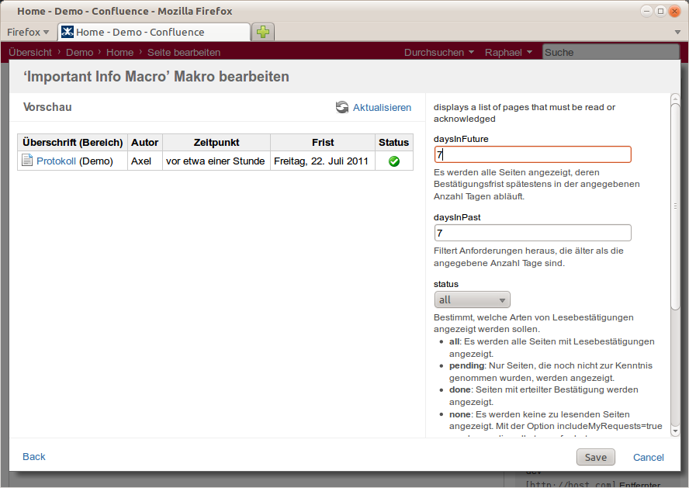Click the green checkmark status icon
This screenshot has height=488, width=689.
click(393, 161)
